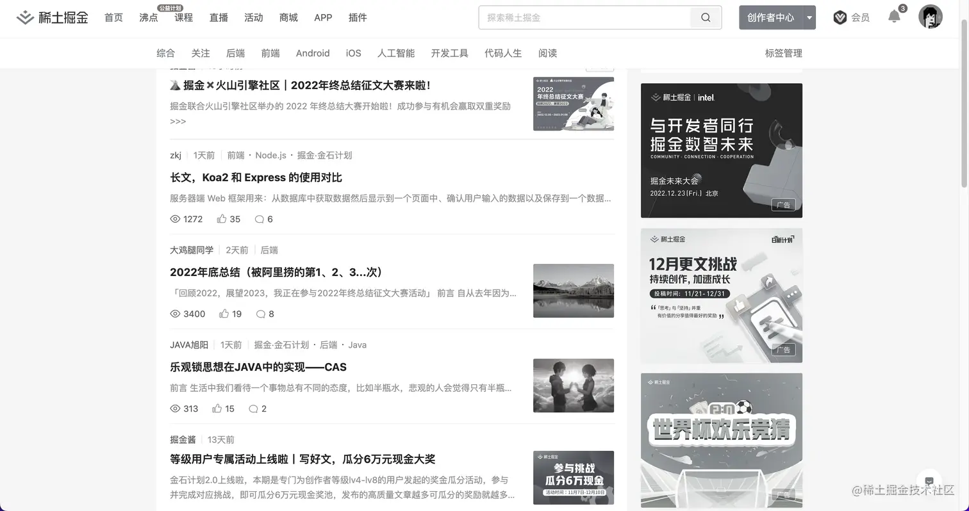Open mountain lake thumbnail of 2022年底总结
Screen dimensions: 969x511
click(574, 291)
